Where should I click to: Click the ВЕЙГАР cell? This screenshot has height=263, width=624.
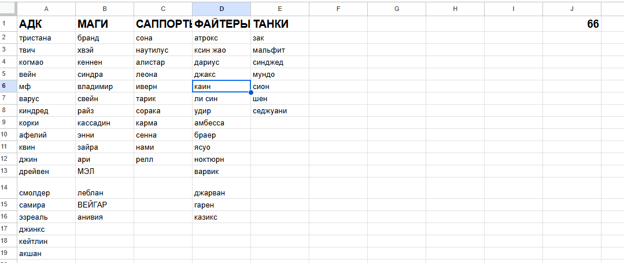pyautogui.click(x=105, y=205)
